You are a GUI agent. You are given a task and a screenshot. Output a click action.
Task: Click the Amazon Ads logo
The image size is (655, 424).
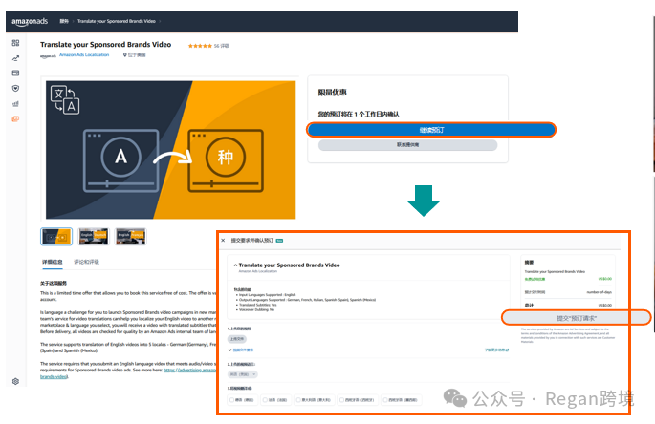tap(30, 21)
